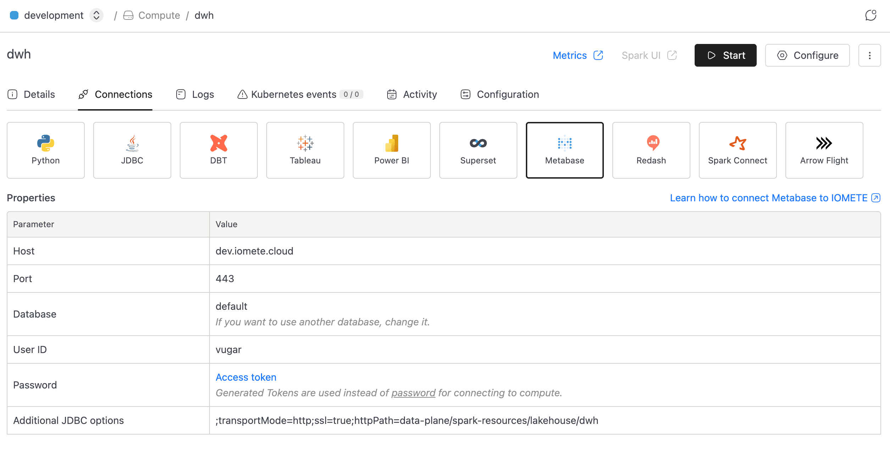
Task: Switch to the Details tab
Action: [x=31, y=94]
